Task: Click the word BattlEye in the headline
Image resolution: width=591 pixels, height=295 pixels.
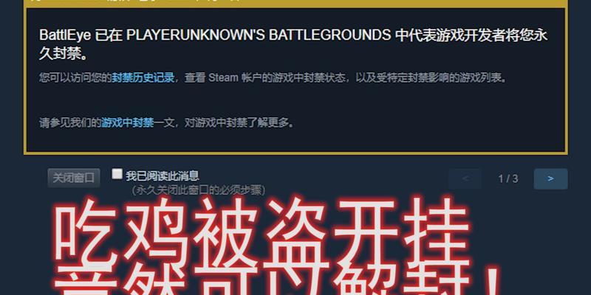Action: click(64, 35)
